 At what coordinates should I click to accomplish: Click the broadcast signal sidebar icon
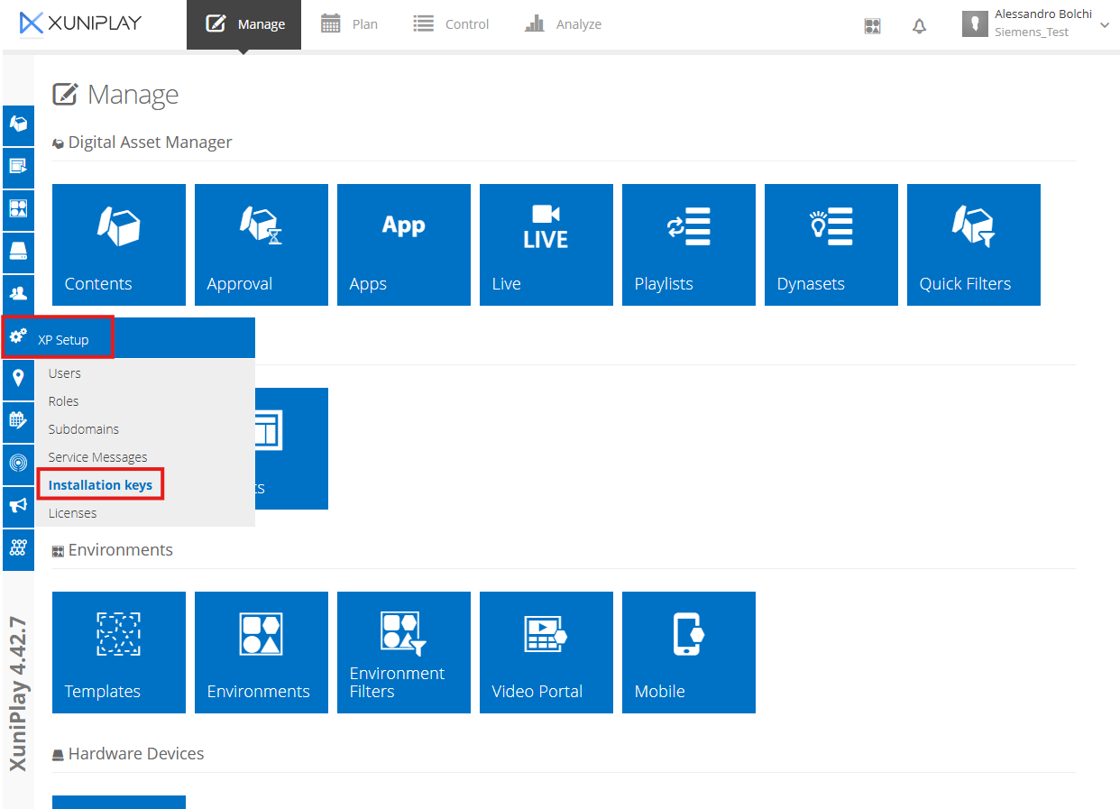coord(18,464)
